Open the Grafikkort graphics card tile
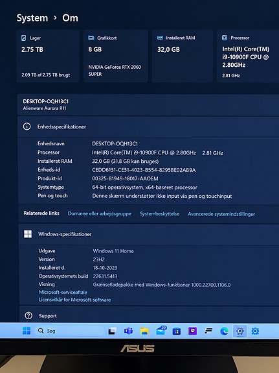The image size is (279, 373). [116, 56]
